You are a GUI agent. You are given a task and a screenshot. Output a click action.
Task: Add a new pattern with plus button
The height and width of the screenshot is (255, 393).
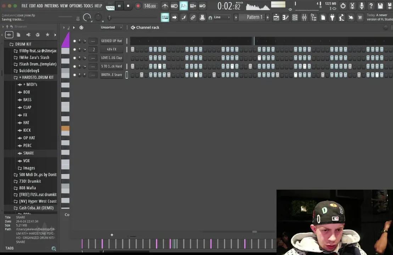tap(268, 17)
